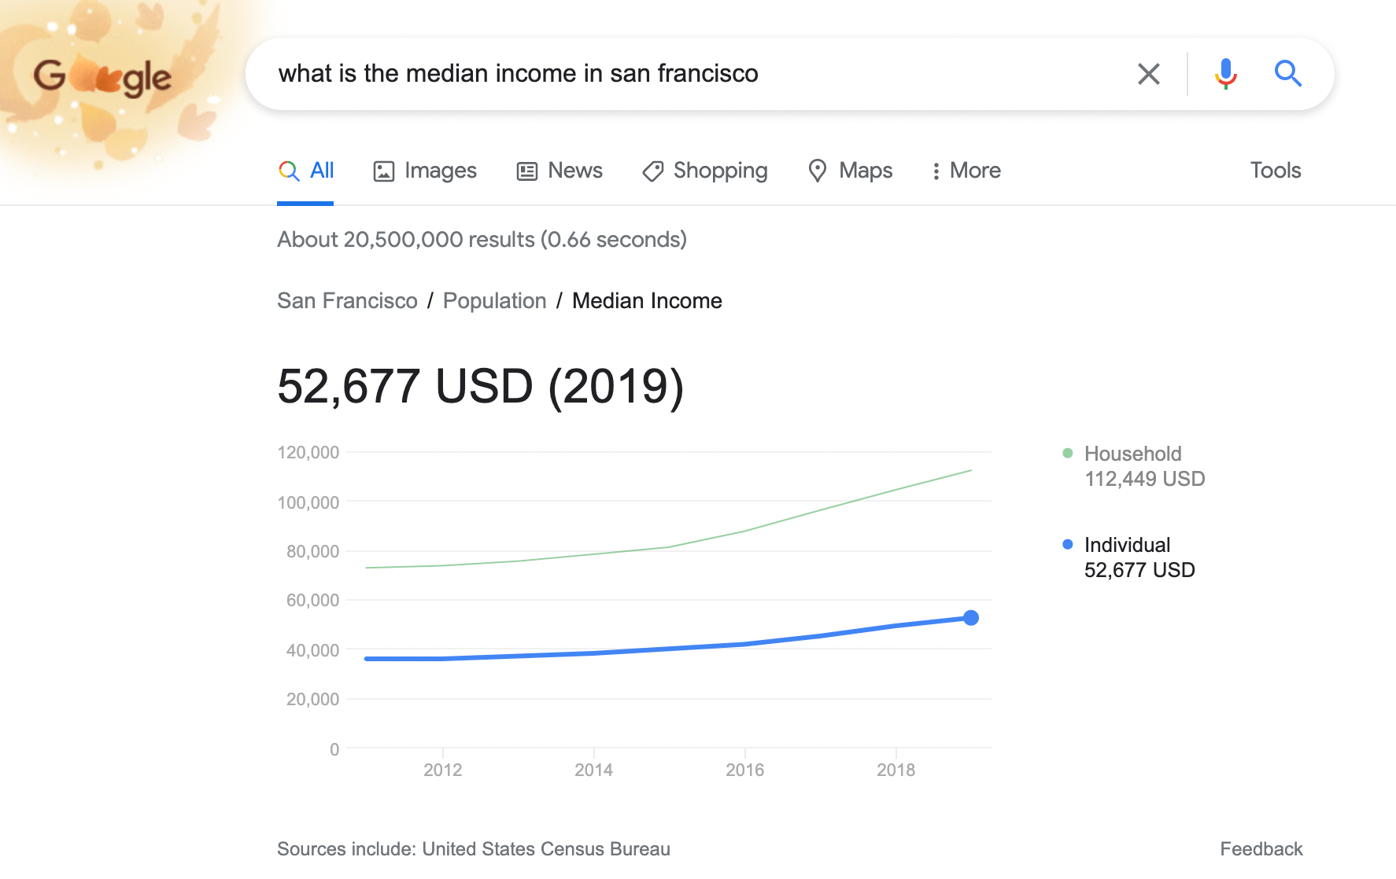Viewport: 1396px width, 879px height.
Task: Click the 2019 data point on blue line
Action: click(x=971, y=618)
